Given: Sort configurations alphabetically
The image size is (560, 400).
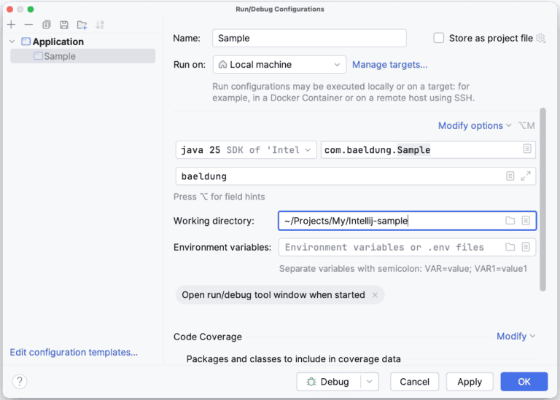Looking at the screenshot, I should [100, 25].
